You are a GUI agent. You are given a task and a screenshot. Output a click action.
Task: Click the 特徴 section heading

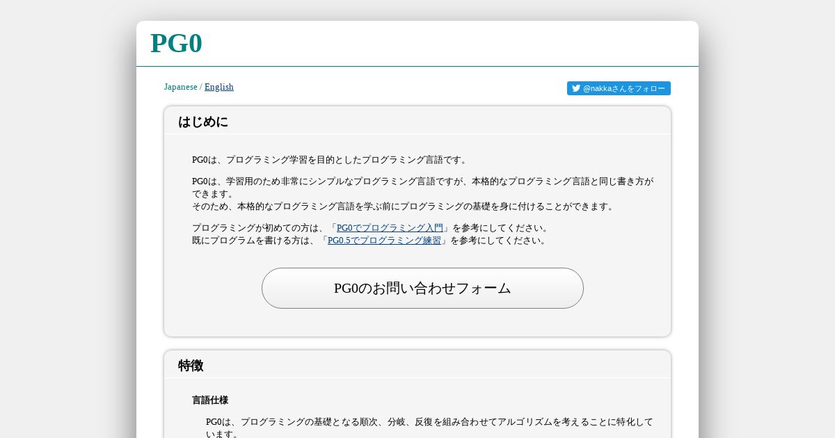click(x=191, y=366)
